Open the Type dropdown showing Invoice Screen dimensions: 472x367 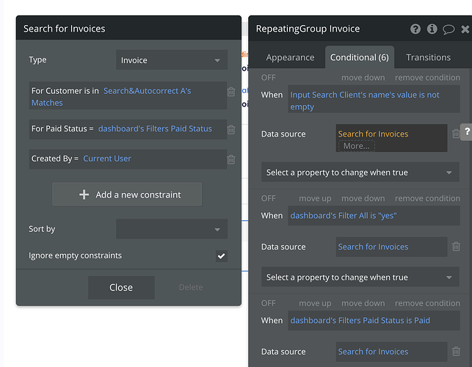click(171, 60)
